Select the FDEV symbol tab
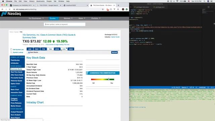 (x=37, y=49)
